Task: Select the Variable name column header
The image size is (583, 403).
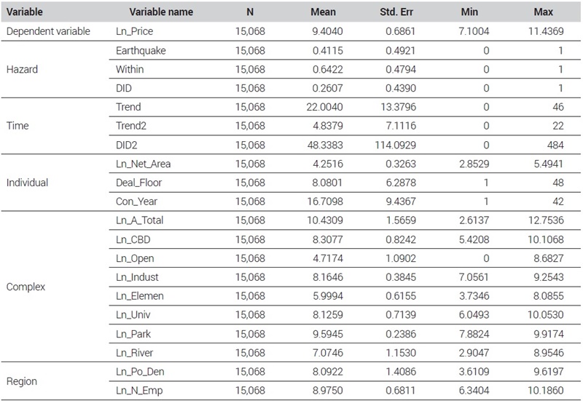Action: 161,12
